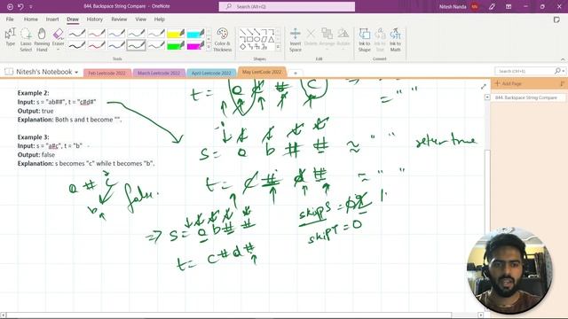Switch to the History ribbon tab
The image size is (568, 319).
pos(95,19)
